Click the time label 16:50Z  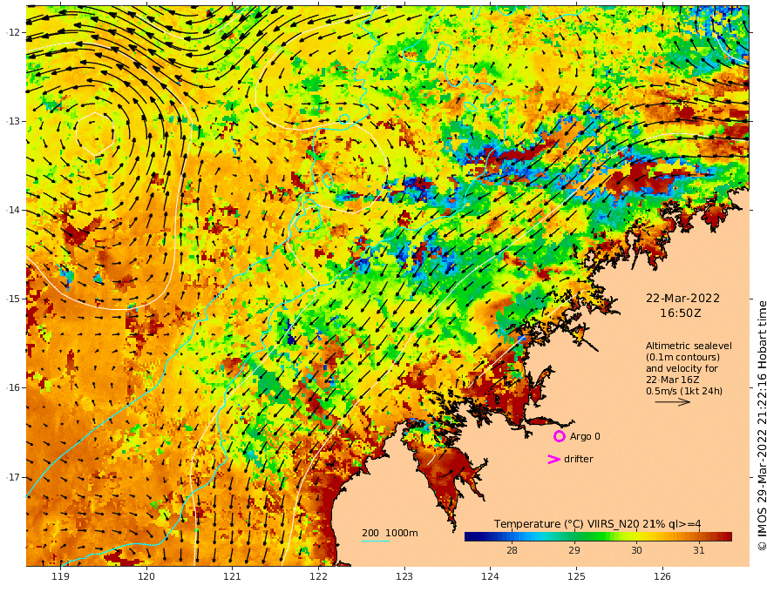681,313
